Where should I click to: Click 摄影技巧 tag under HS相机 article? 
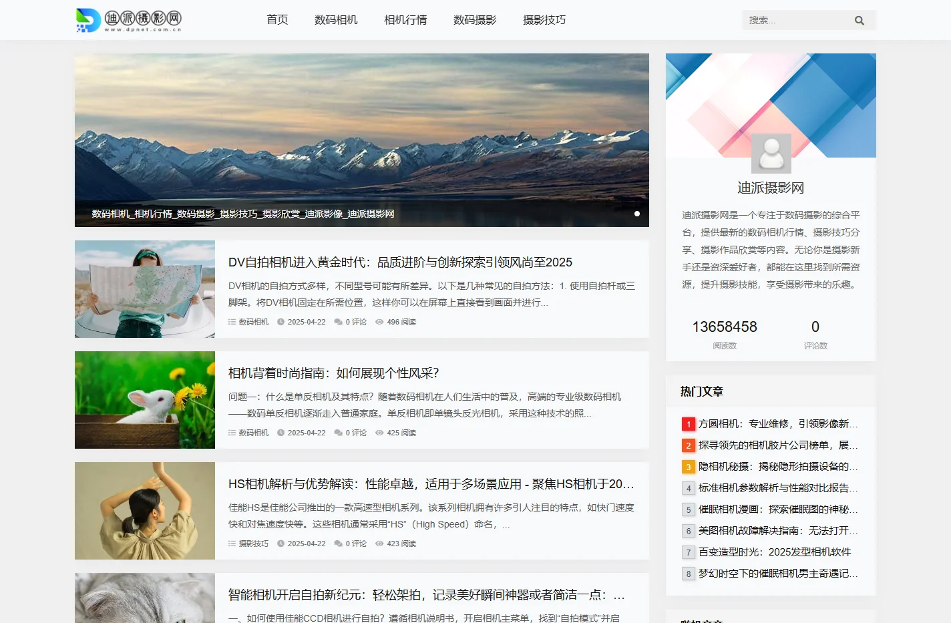click(x=254, y=544)
